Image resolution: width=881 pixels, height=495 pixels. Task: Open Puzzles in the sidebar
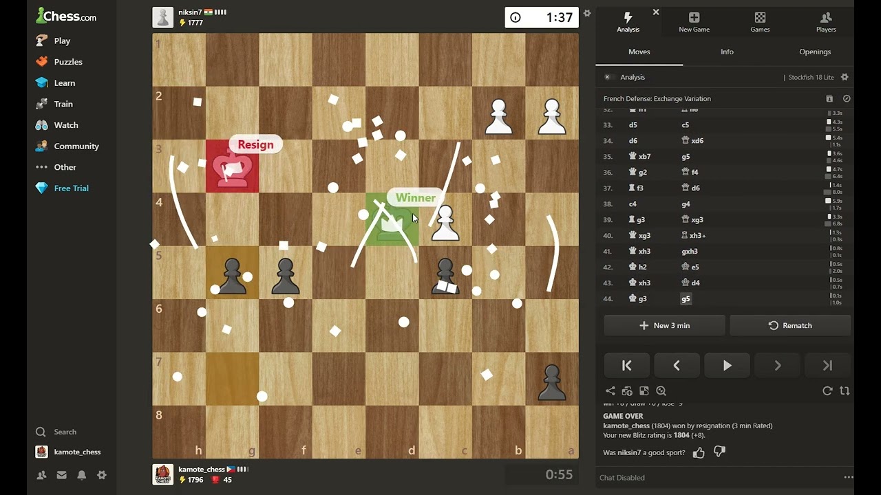point(59,62)
